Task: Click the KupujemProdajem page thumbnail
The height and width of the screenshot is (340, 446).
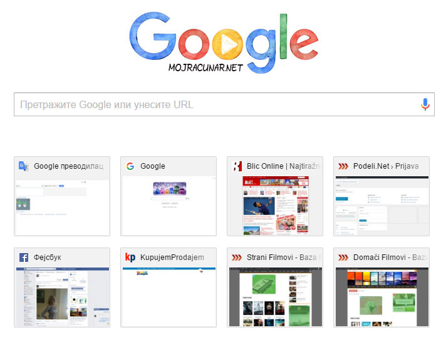Action: coord(169,297)
